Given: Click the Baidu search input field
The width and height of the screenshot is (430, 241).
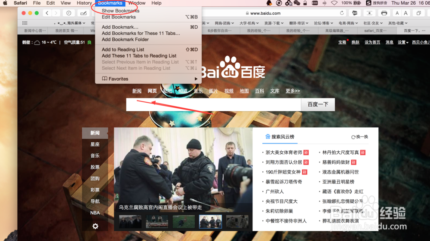Looking at the screenshot, I should pos(214,104).
